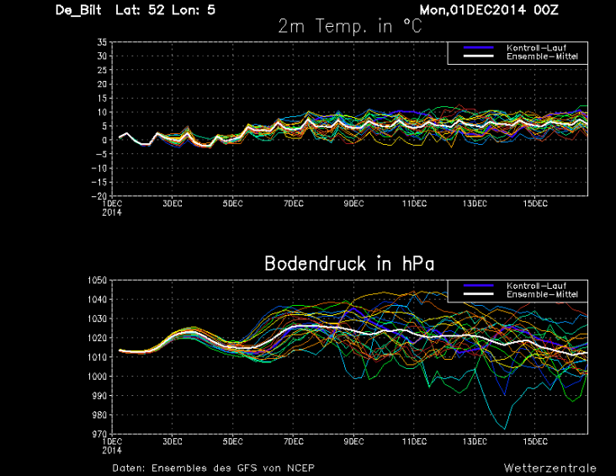Click the 970 label on the pressure y-axis

point(99,434)
